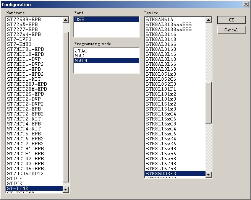Select ST7MDTU3-EPB hardware

[34, 163]
